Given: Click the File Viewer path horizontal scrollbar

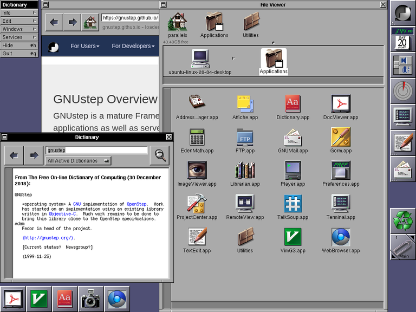Looking at the screenshot, I should click(x=273, y=80).
